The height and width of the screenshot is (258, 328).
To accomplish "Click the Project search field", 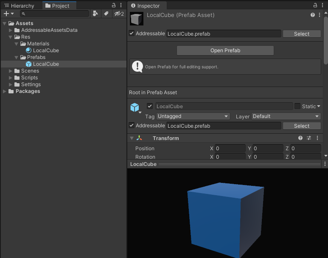I will [55, 14].
